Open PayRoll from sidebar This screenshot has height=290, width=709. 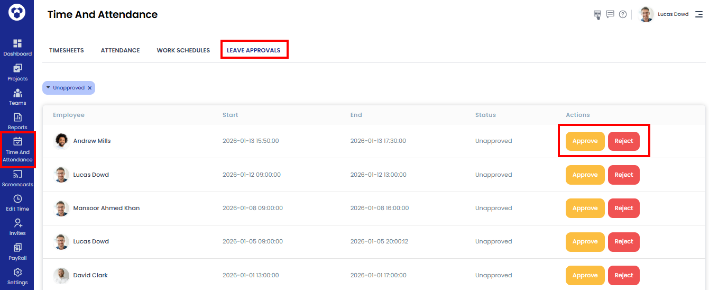point(17,248)
